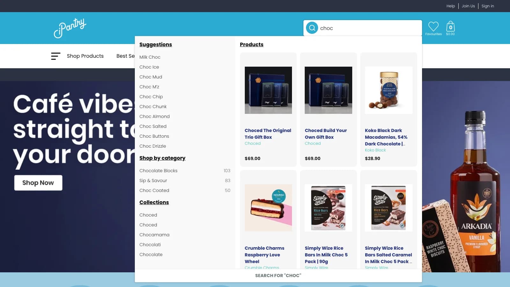Viewport: 510px width, 287px height.
Task: Open Crumble Charms Raspberry Love Wheel image
Action: (x=268, y=208)
